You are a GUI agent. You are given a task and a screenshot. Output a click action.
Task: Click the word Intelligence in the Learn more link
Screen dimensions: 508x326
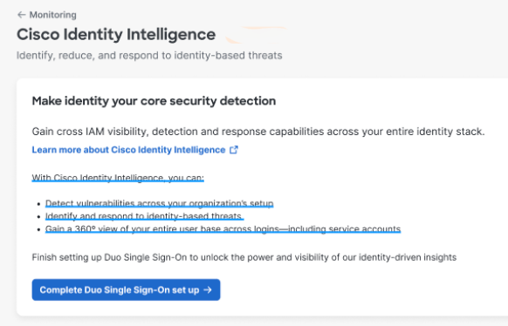[200, 150]
